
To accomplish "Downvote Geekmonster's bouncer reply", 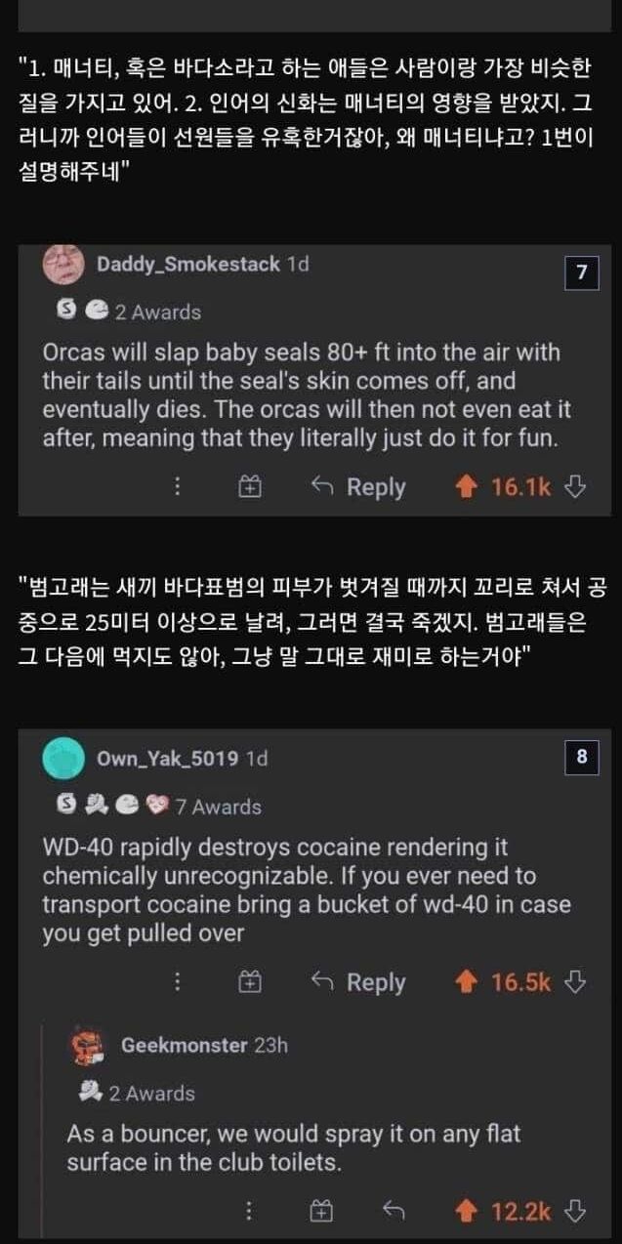I will pos(575,1212).
